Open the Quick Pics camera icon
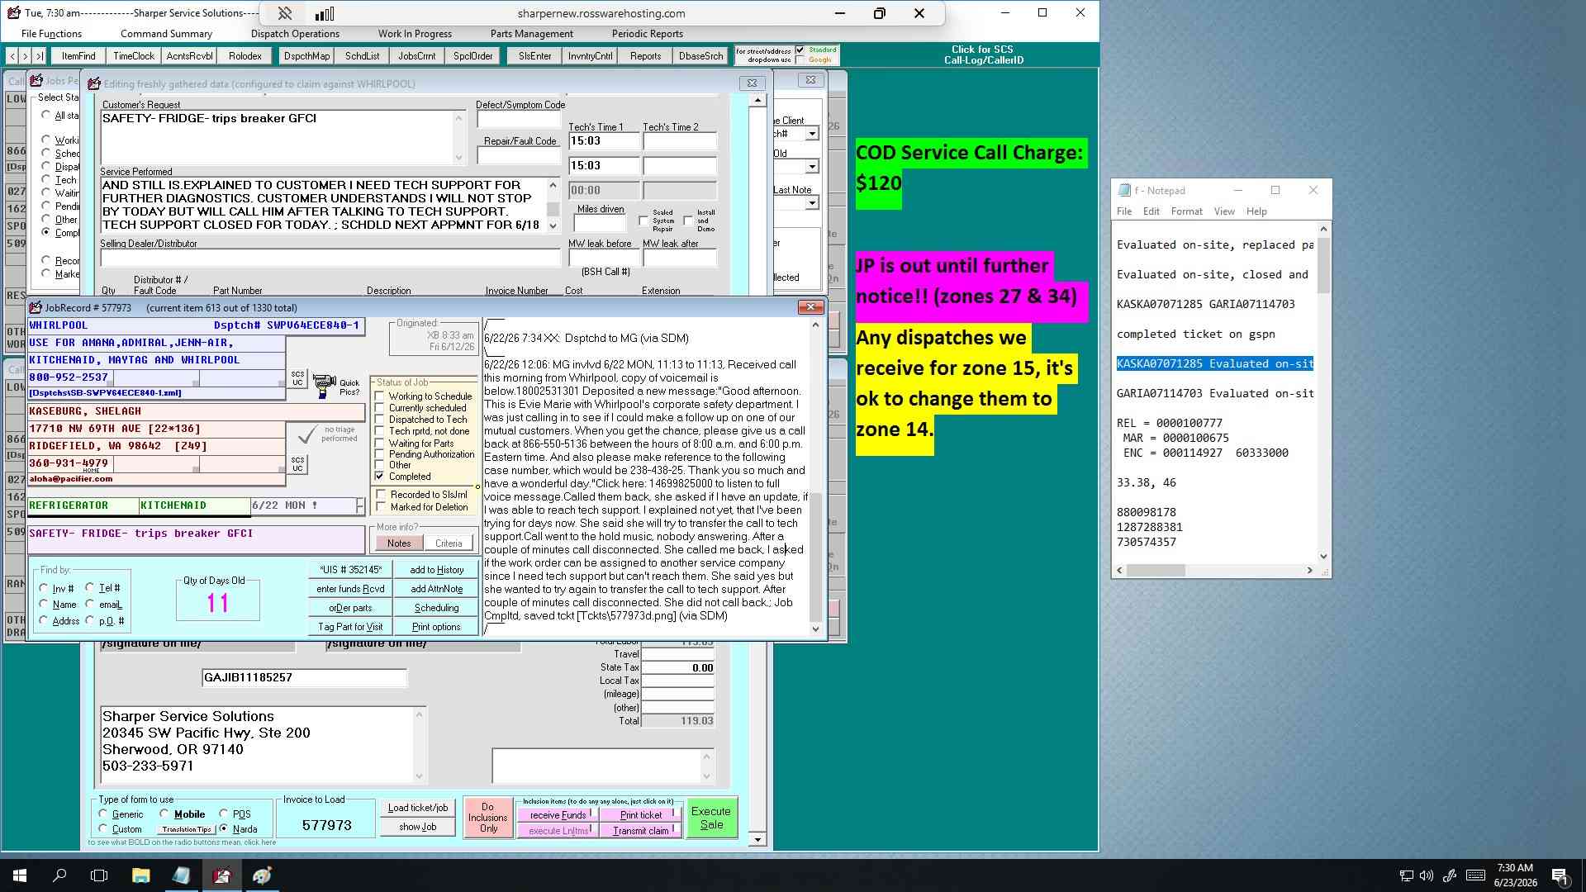The height and width of the screenshot is (892, 1586). 325,386
